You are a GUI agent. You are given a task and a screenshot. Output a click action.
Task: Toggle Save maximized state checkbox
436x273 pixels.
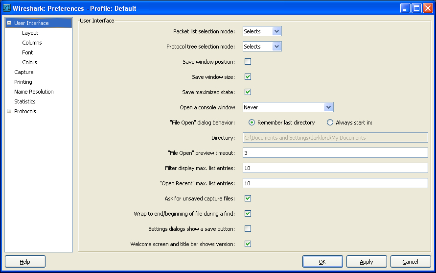tap(248, 92)
